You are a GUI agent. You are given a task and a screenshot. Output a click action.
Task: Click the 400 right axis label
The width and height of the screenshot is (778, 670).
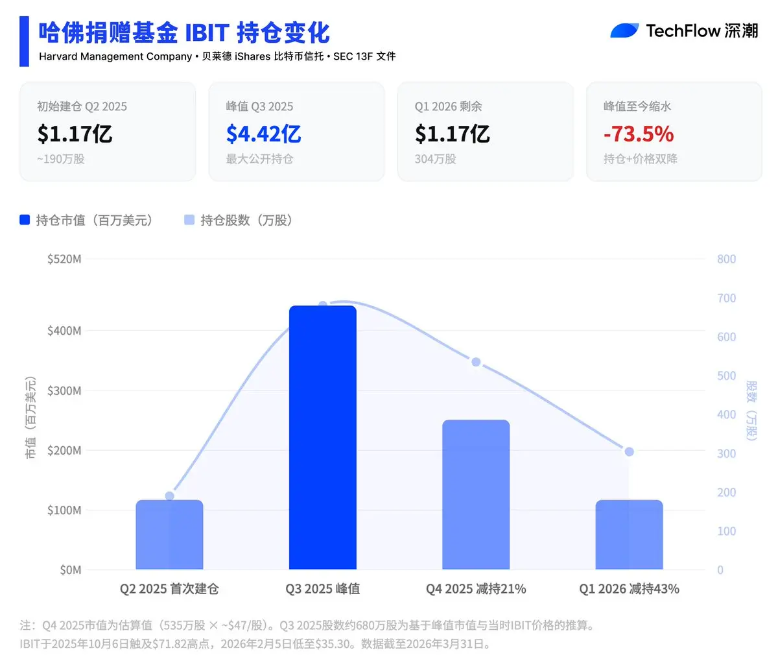pyautogui.click(x=726, y=415)
